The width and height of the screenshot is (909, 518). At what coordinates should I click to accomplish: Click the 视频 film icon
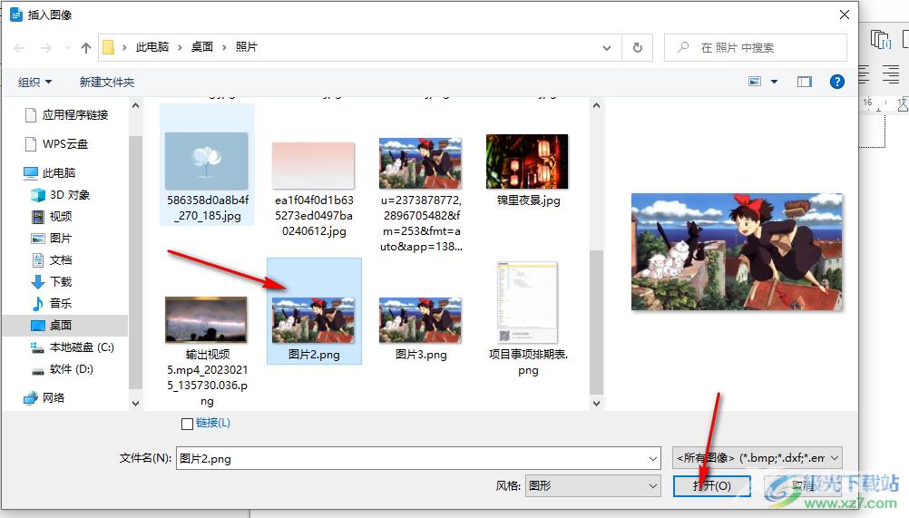38,217
